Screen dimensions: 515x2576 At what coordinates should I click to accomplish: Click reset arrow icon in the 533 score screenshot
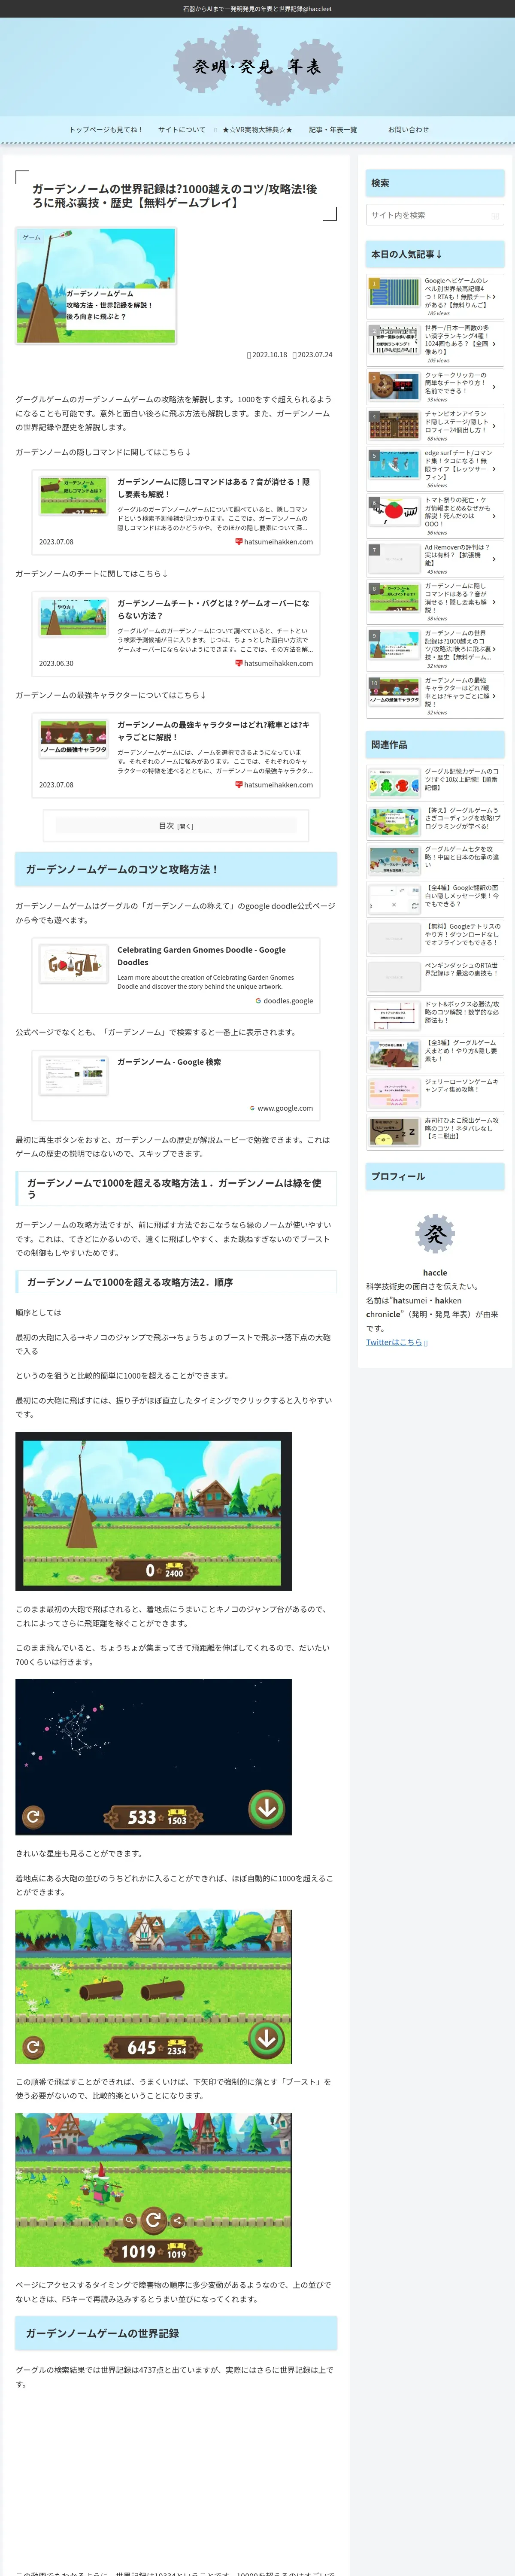33,1816
